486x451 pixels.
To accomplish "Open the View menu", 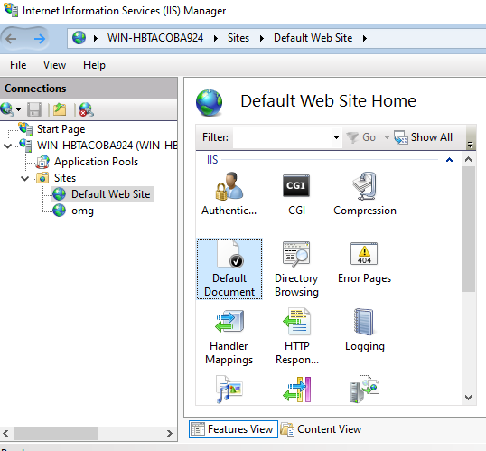I will [54, 65].
